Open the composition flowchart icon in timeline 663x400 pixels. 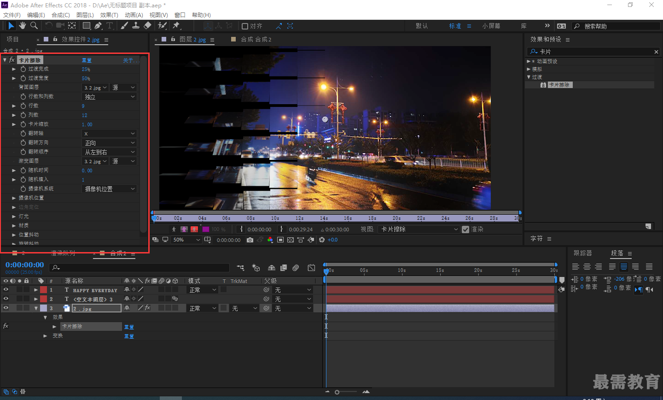(x=240, y=268)
